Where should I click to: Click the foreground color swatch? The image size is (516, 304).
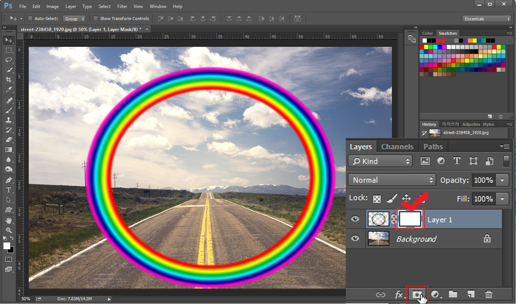(x=7, y=245)
